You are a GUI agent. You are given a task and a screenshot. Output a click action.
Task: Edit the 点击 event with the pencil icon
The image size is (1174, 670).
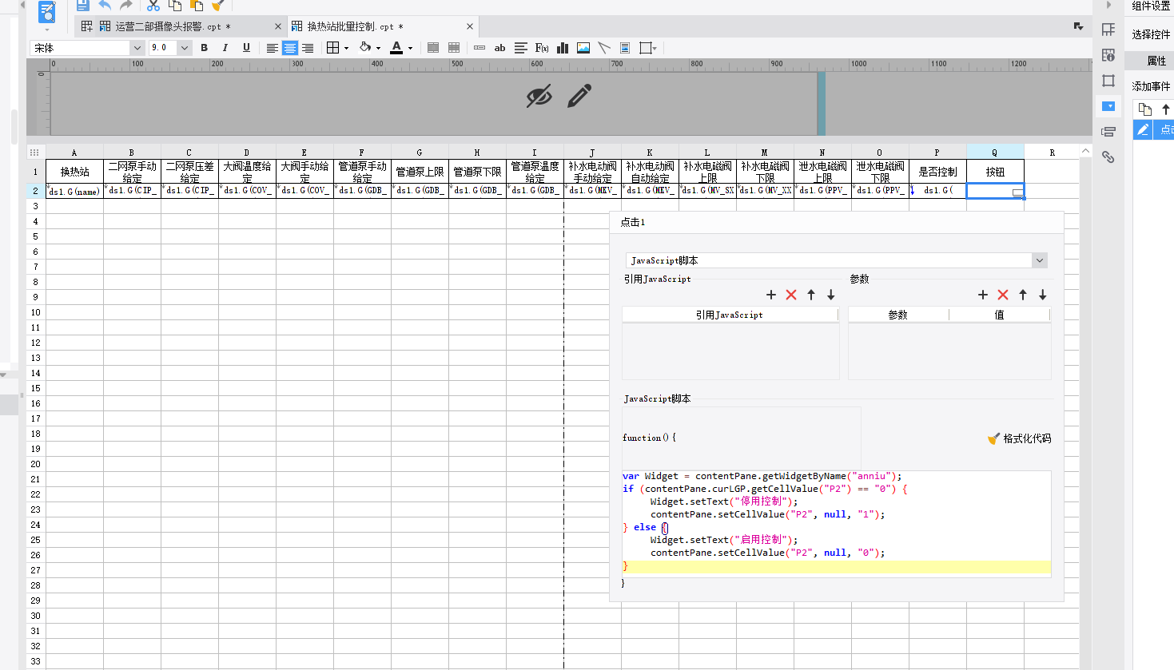tap(1143, 129)
